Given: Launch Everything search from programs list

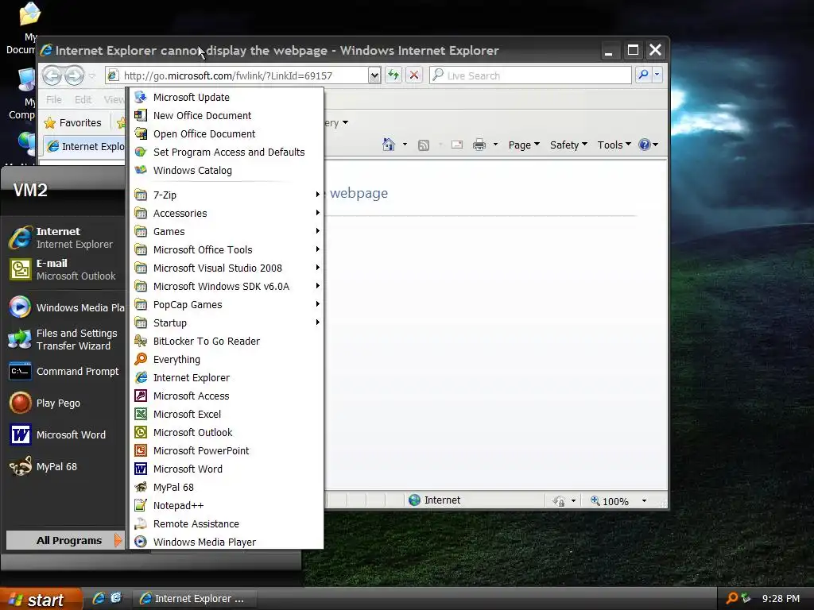Looking at the screenshot, I should coord(227,360).
